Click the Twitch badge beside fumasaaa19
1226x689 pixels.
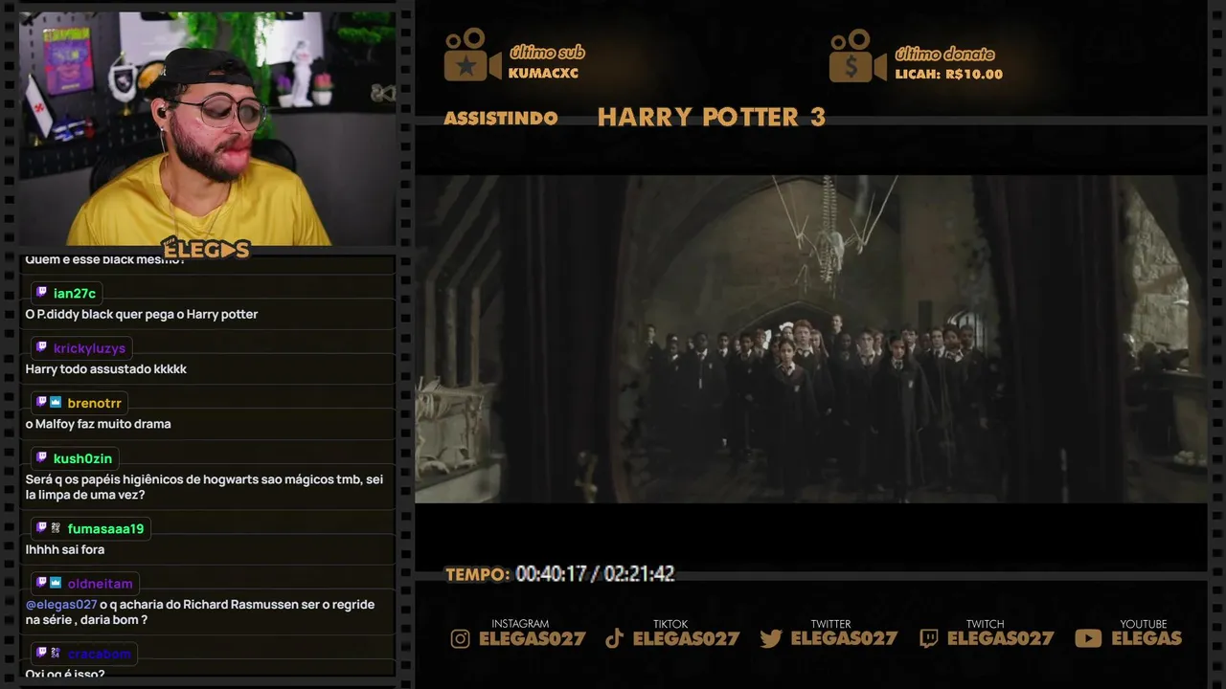(41, 528)
